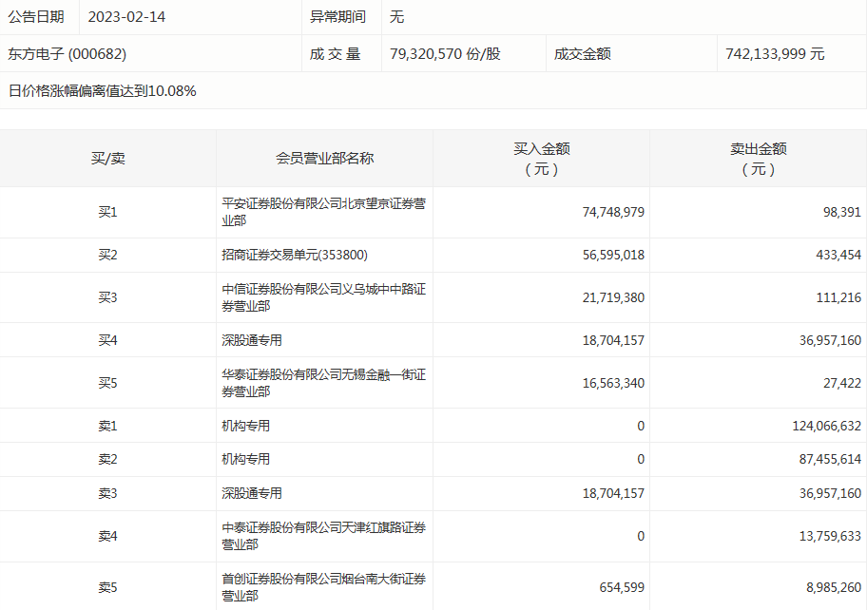Click the 卖出金额（元）column header
Screen dimensions: 867x610
pos(758,159)
